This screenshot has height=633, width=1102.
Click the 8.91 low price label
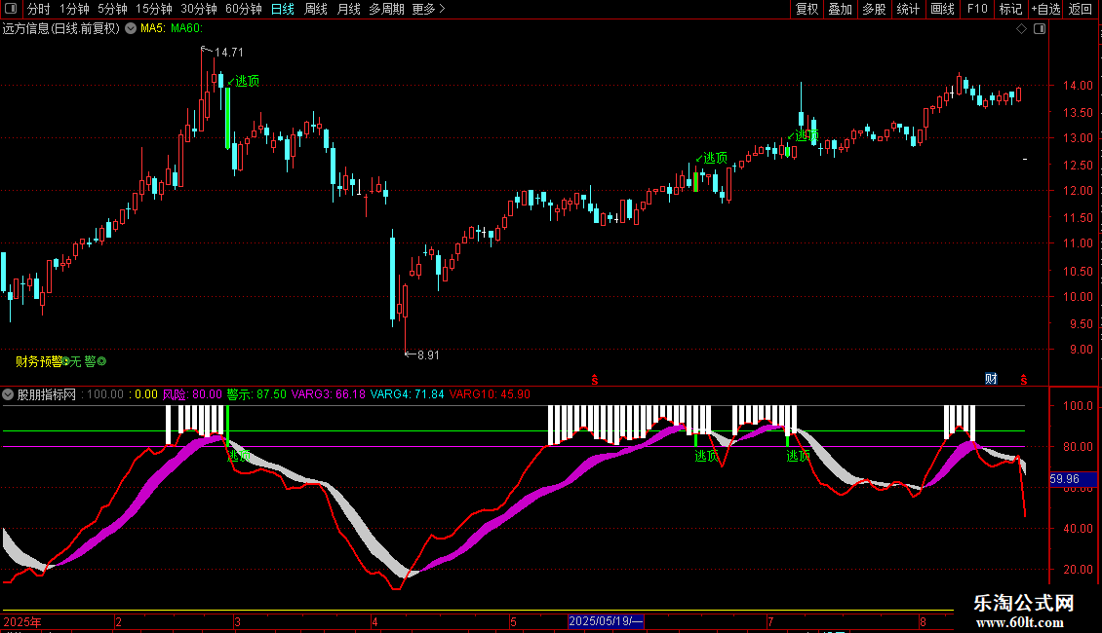click(x=428, y=355)
